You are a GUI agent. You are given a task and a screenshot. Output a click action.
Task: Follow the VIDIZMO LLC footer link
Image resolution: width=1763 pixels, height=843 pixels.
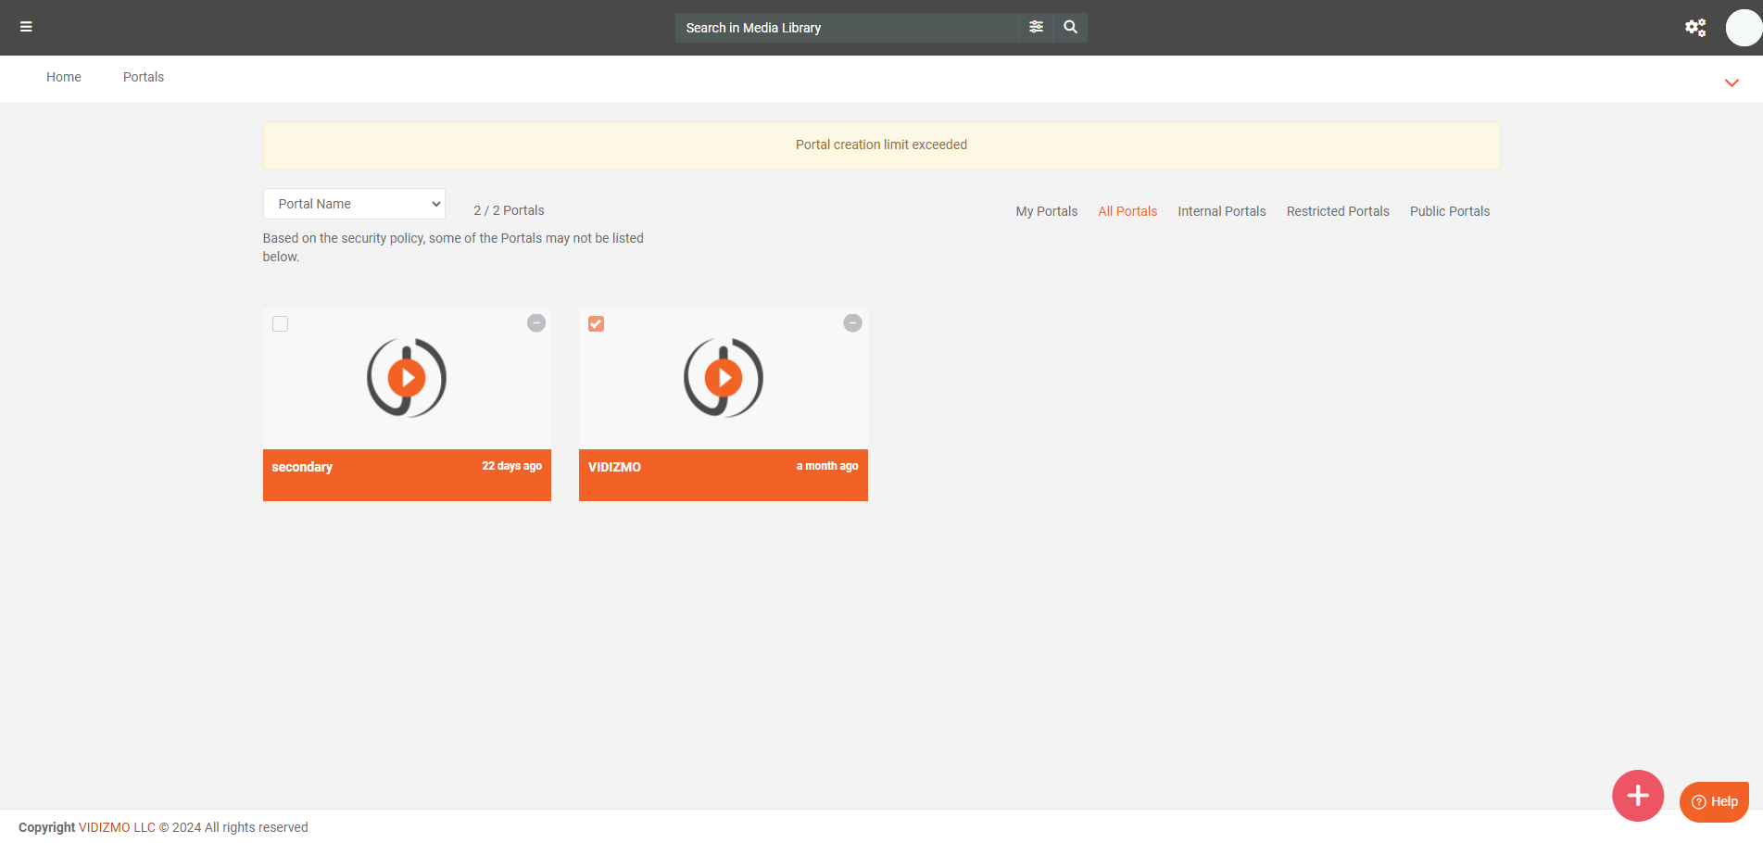click(x=117, y=827)
